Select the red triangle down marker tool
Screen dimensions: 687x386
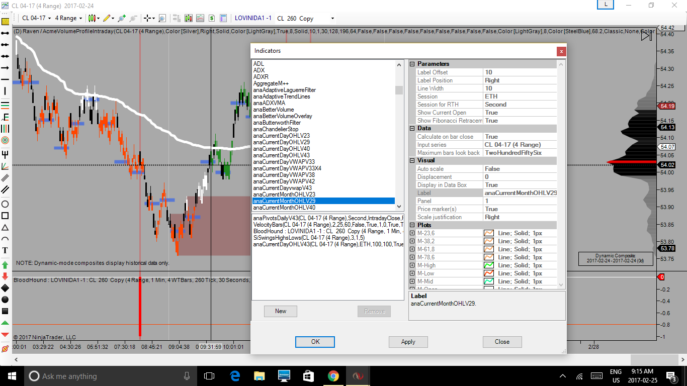6,335
